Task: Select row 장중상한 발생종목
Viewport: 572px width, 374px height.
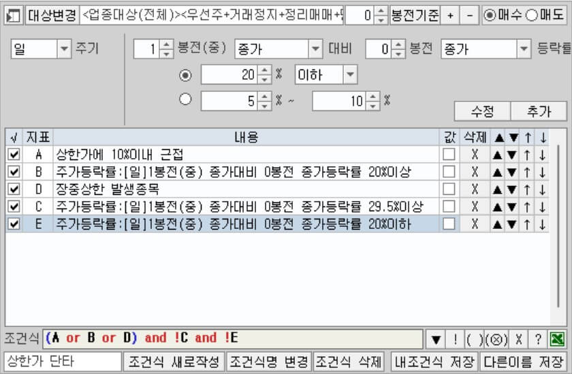Action: (247, 189)
